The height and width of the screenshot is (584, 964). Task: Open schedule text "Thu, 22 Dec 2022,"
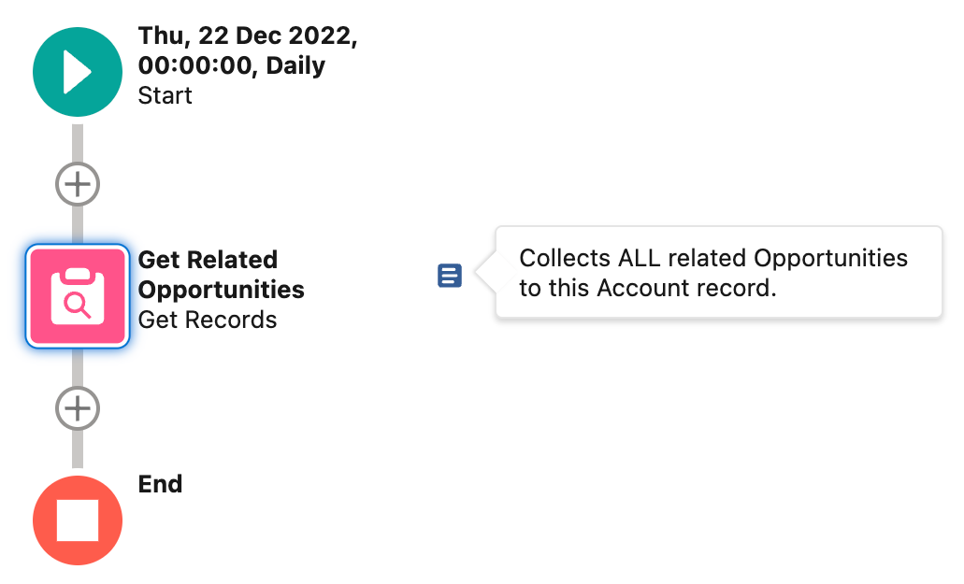[248, 36]
